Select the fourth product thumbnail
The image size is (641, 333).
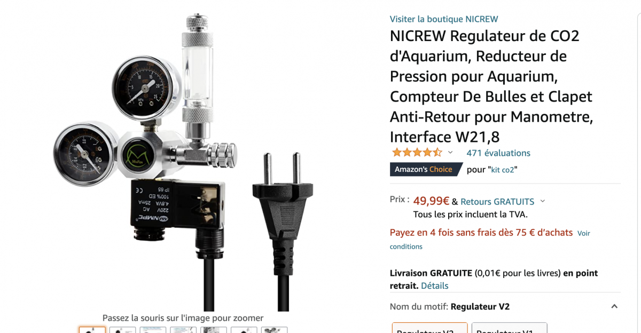point(183,330)
